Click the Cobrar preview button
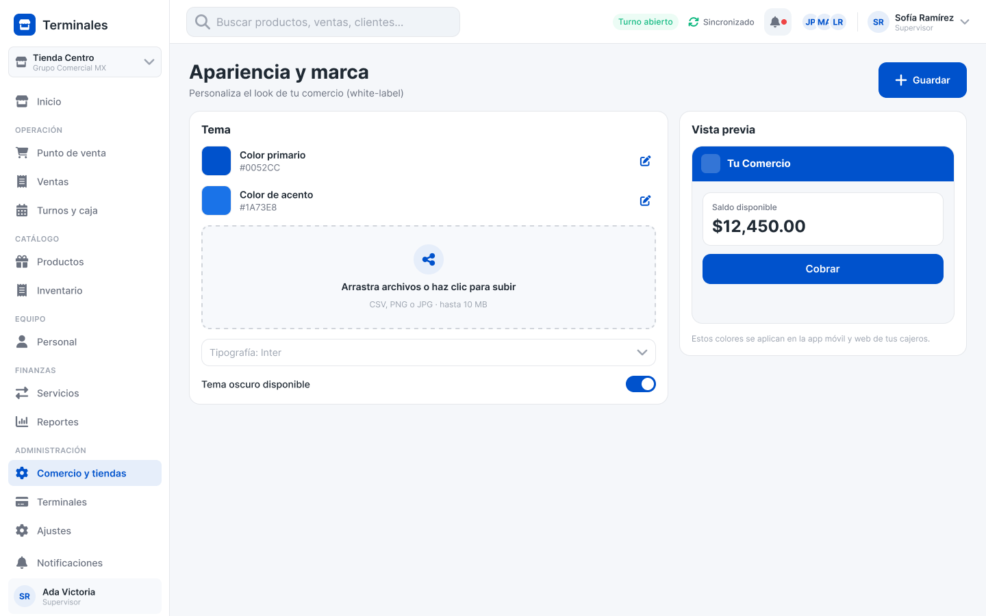Image resolution: width=986 pixels, height=616 pixels. (823, 269)
